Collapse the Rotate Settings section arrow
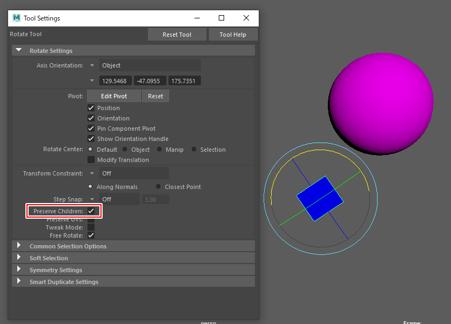Screen dimensions: 451x324 click(19, 50)
